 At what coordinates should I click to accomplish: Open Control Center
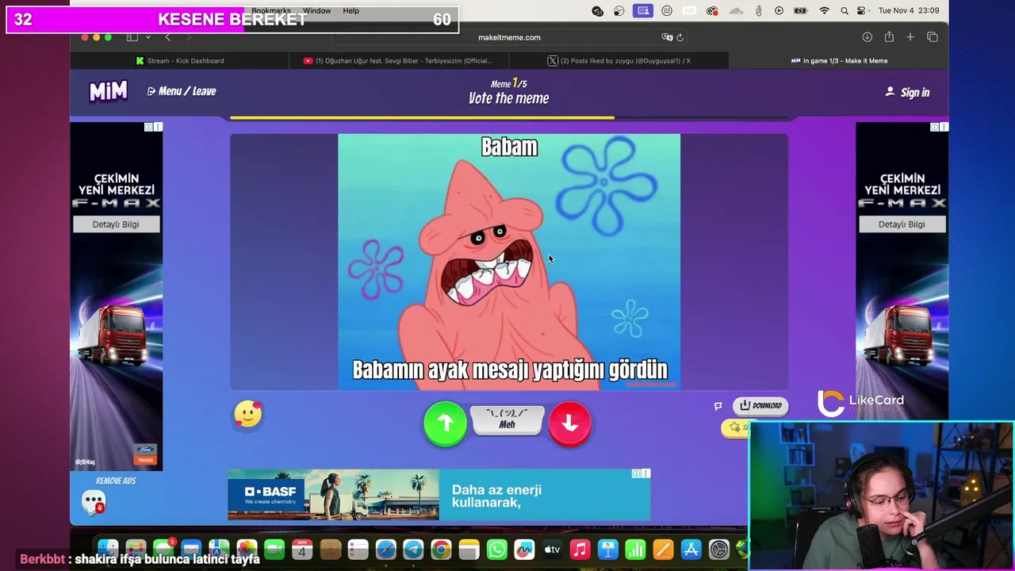coord(863,11)
